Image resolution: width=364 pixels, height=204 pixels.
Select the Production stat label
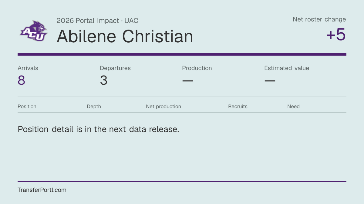[x=197, y=68]
